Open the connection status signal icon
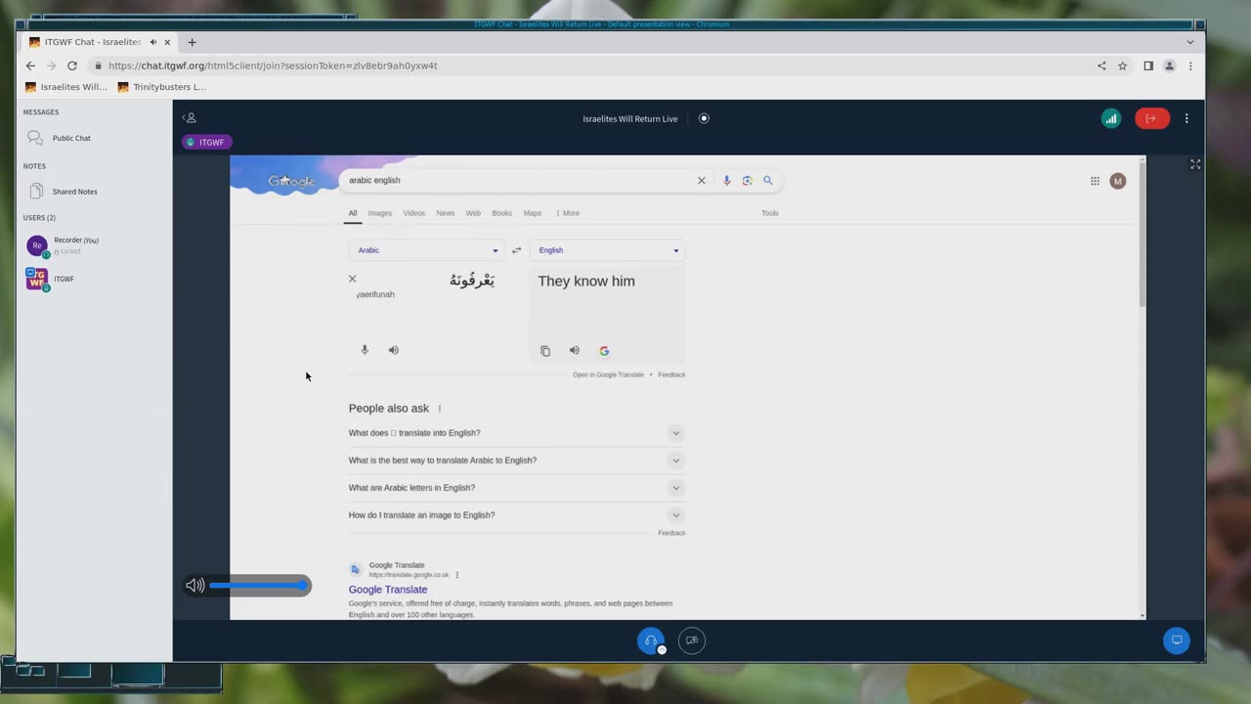 coord(1110,118)
